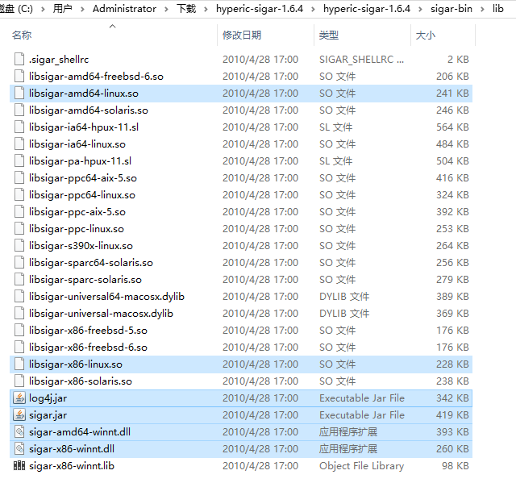Click the libsigar-universal-macosx.dylib file icon
Screen dimensions: 516x483
point(19,313)
